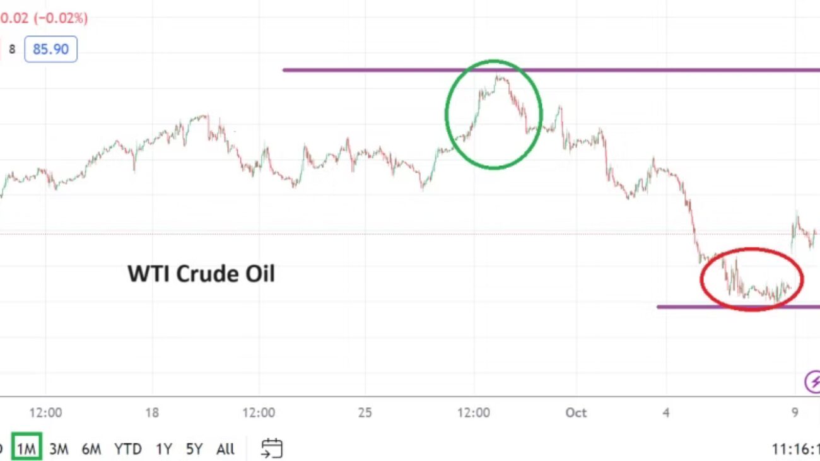This screenshot has width=820, height=461.
Task: Open the go-to-date calendar icon
Action: coord(272,448)
